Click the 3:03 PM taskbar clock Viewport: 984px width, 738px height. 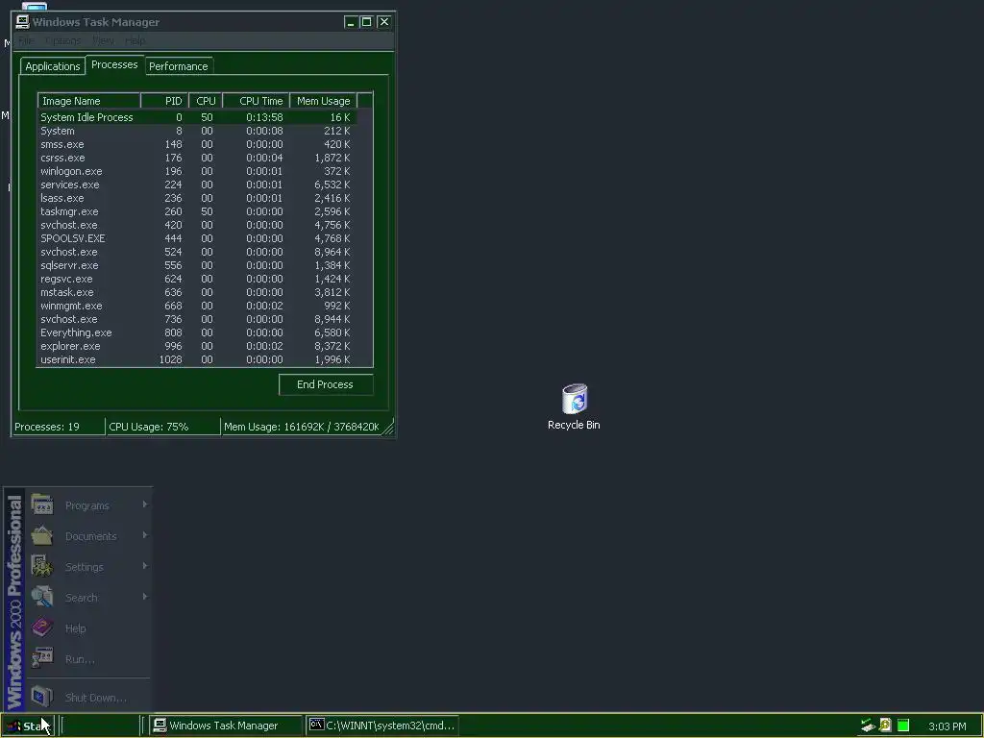[x=947, y=726]
